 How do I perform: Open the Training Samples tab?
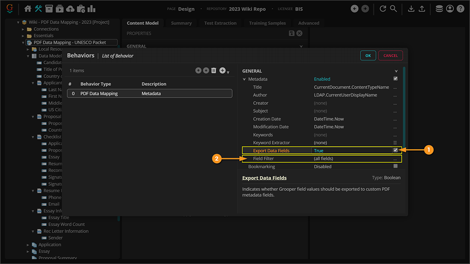[x=267, y=23]
